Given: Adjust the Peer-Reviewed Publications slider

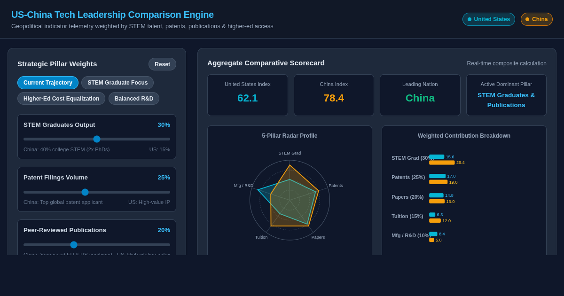Looking at the screenshot, I should pyautogui.click(x=97, y=245).
